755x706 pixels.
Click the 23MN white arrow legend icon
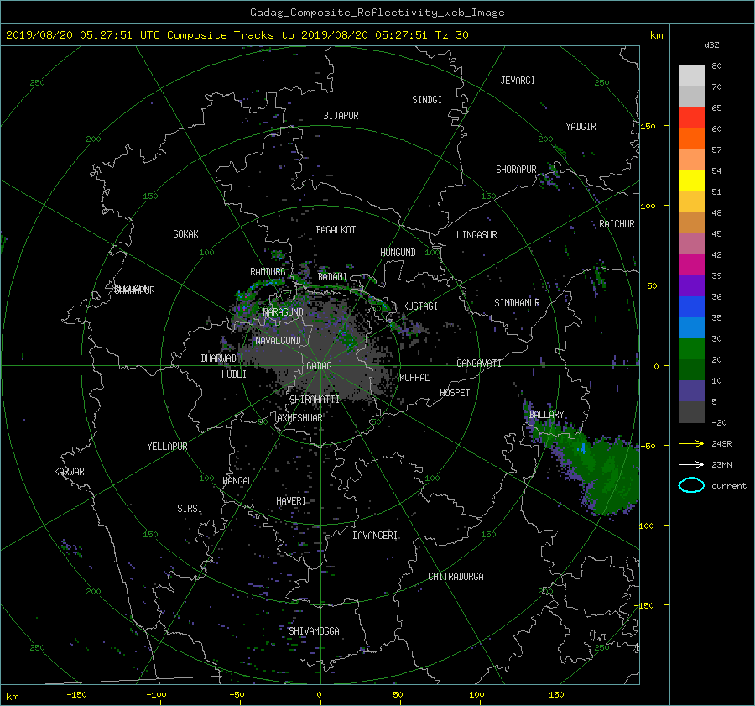[691, 464]
